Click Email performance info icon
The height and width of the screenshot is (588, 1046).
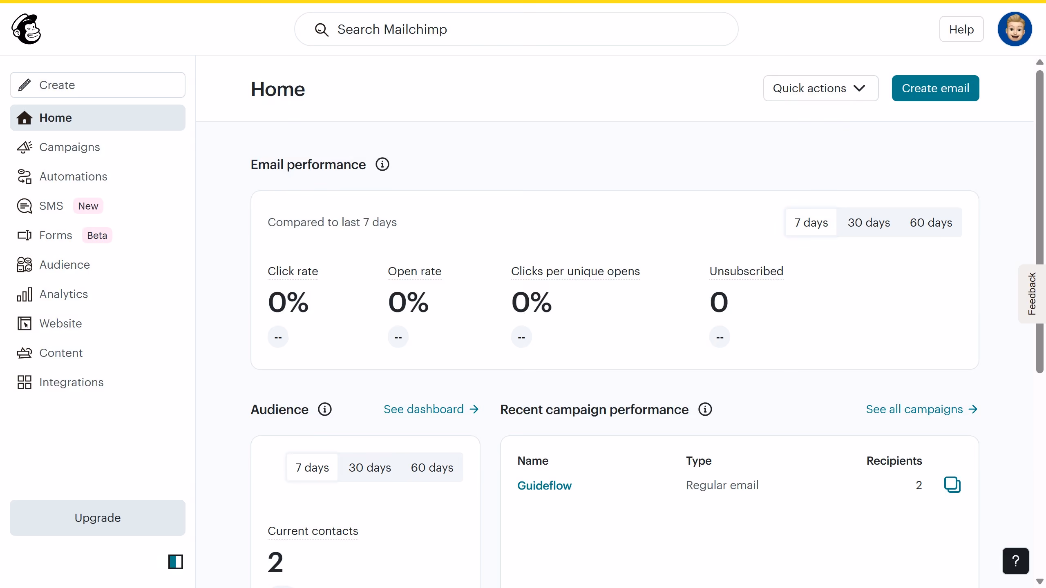(382, 165)
